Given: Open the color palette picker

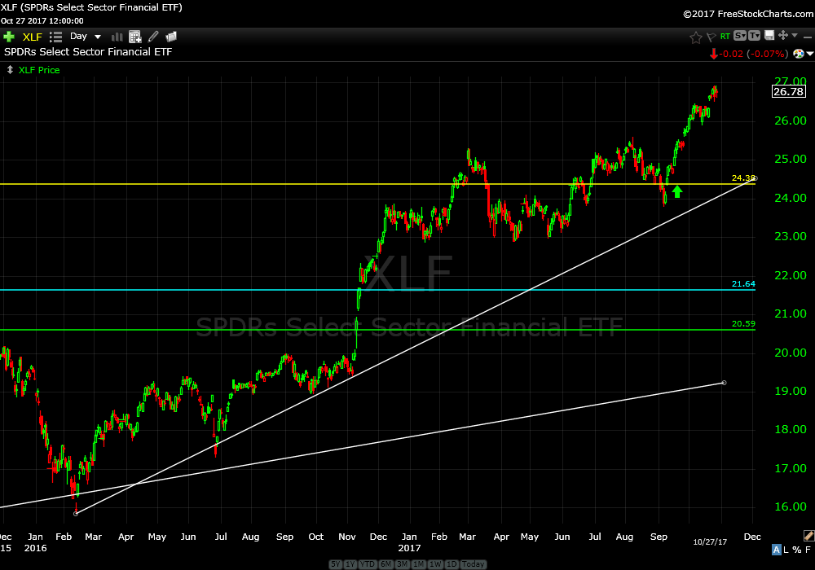Looking at the screenshot, I should click(x=798, y=54).
